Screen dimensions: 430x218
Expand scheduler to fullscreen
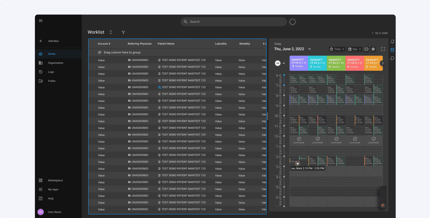pyautogui.click(x=383, y=49)
